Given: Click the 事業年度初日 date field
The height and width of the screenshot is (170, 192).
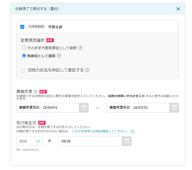Looking at the screenshot, I should click(x=48, y=108).
